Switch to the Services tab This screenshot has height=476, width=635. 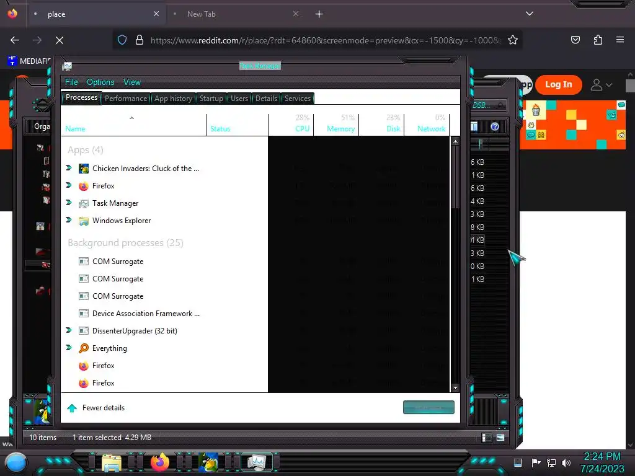tap(297, 99)
